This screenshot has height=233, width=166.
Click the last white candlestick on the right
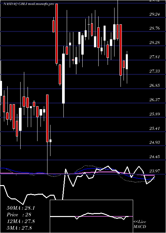pyautogui.click(x=127, y=62)
